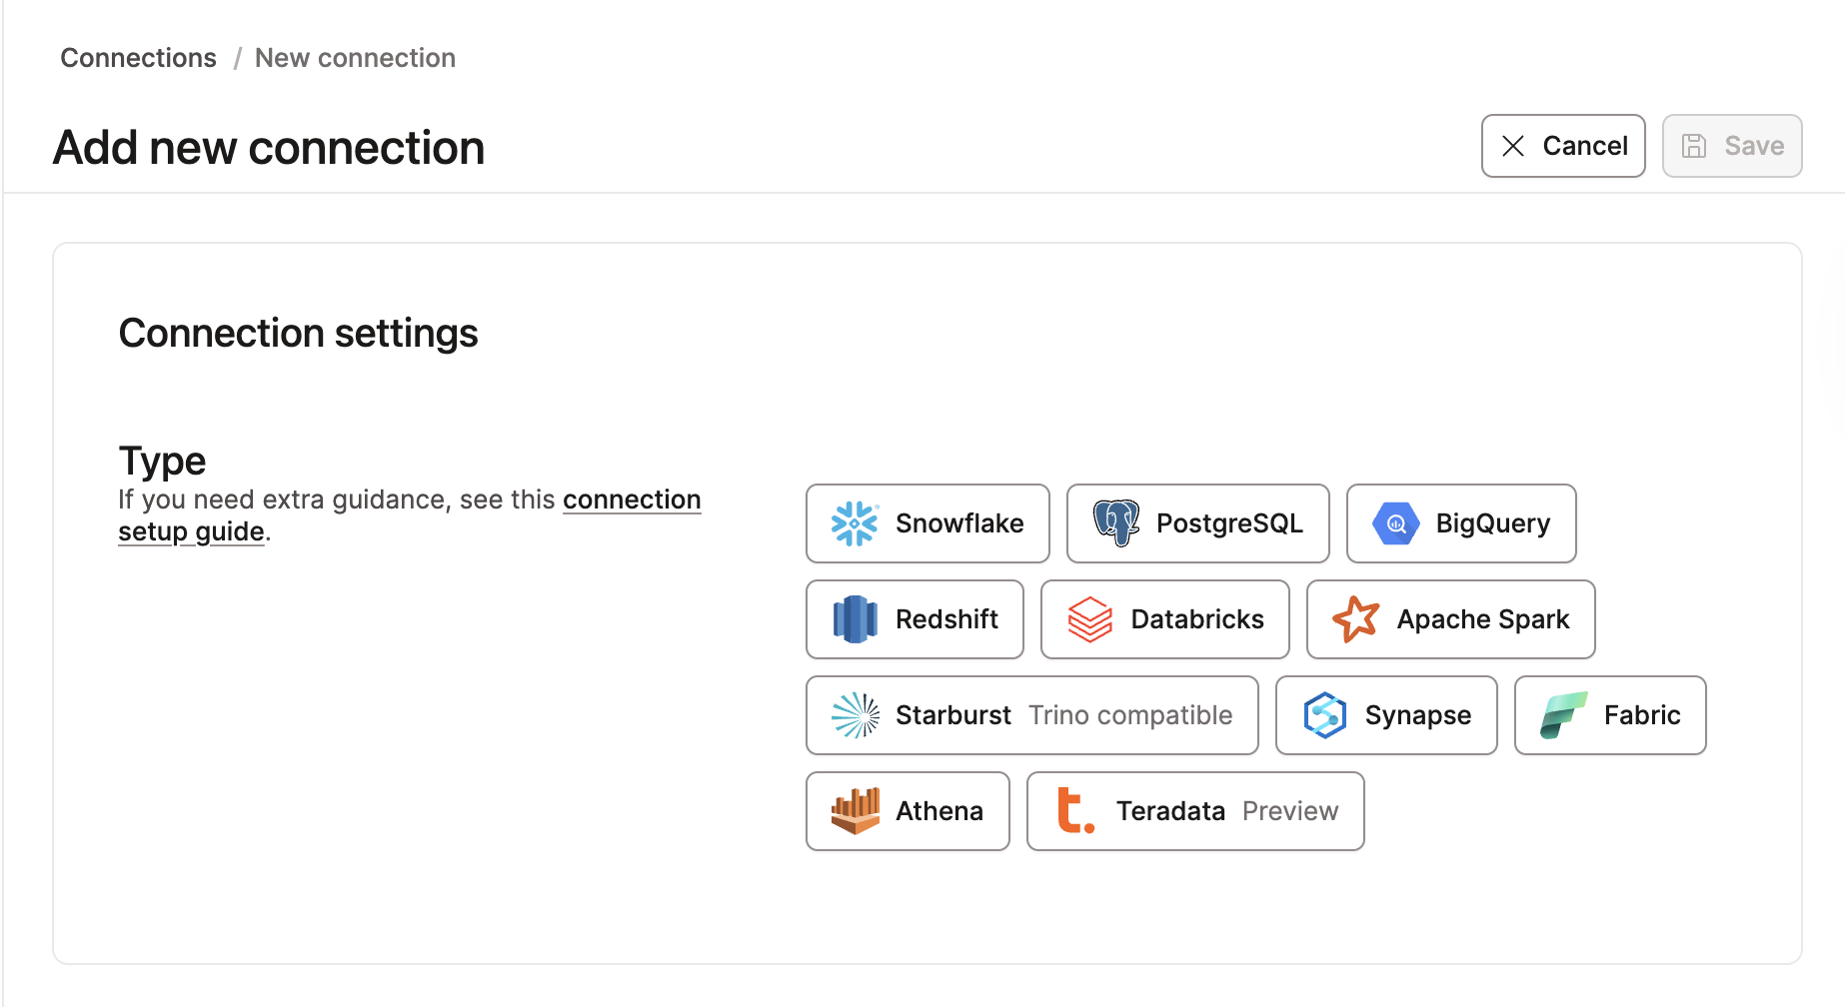Viewport: 1845px width, 1007px height.
Task: Cancel adding the new connection
Action: [1563, 146]
